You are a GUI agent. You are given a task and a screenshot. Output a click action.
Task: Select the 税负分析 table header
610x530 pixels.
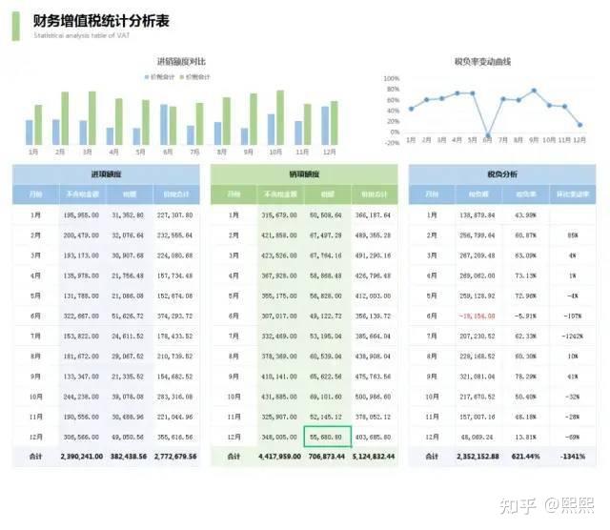click(502, 174)
